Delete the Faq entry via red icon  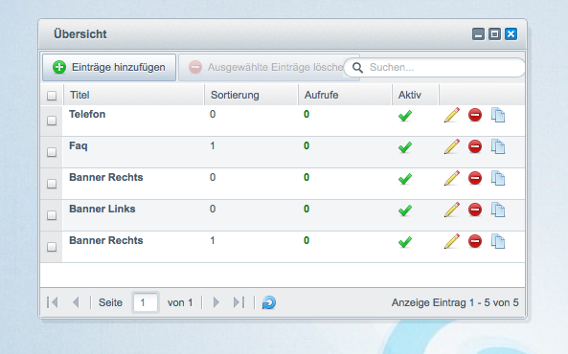pos(475,146)
